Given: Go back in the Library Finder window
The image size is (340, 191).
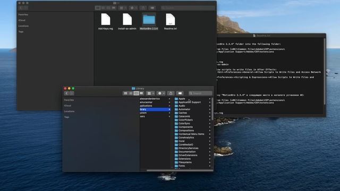Looking at the screenshot, I should pos(66,93).
